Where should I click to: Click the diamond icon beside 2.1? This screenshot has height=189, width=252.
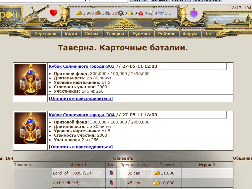click(161, 13)
